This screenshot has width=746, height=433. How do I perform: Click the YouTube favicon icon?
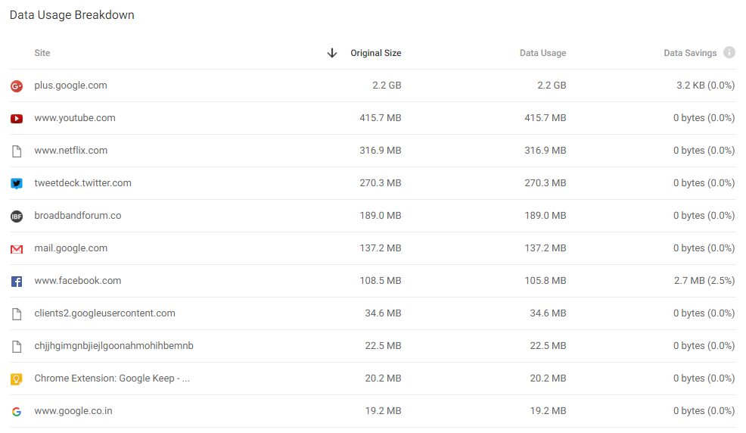(x=17, y=119)
